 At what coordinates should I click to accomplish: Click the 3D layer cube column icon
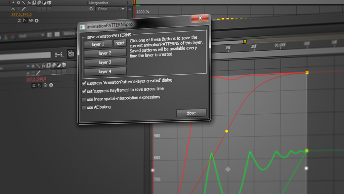49,3
